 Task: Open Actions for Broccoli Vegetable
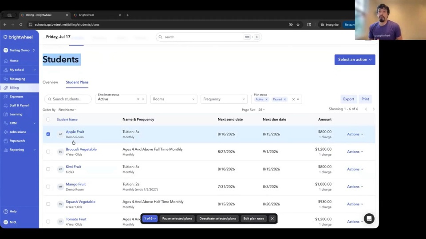[355, 152]
